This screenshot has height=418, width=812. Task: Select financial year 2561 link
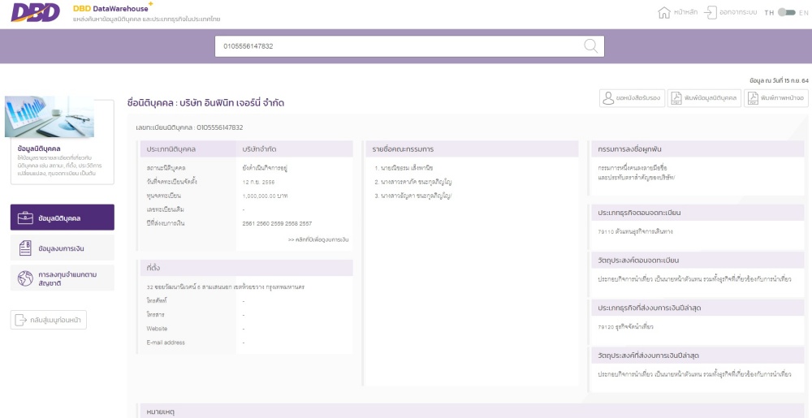tap(249, 223)
